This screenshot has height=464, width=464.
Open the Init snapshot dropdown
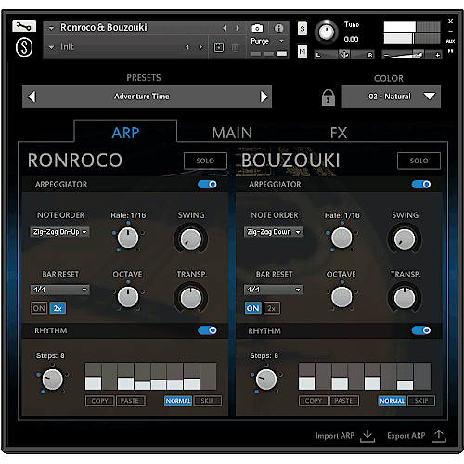[x=51, y=47]
